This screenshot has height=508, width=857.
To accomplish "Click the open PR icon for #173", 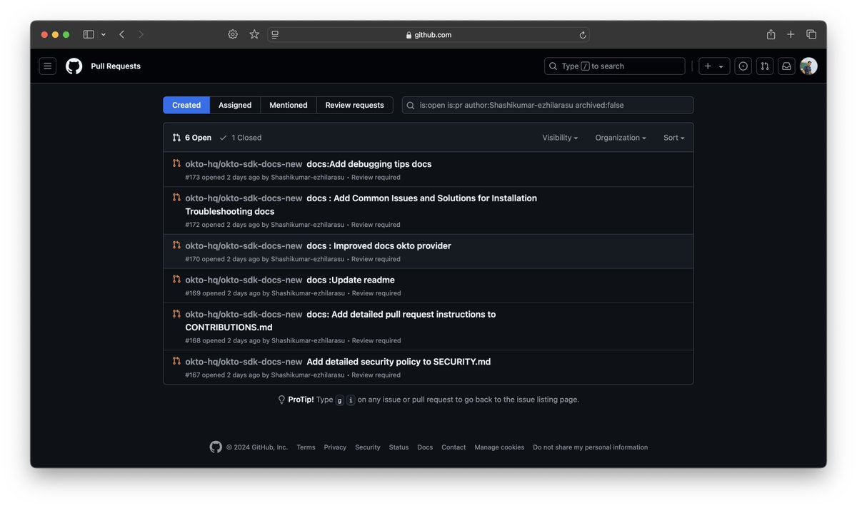I will click(176, 163).
